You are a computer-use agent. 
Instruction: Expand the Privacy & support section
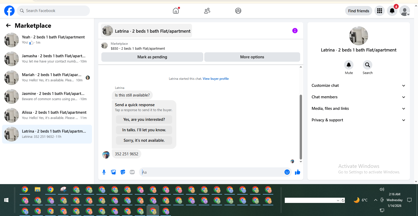tap(358, 120)
